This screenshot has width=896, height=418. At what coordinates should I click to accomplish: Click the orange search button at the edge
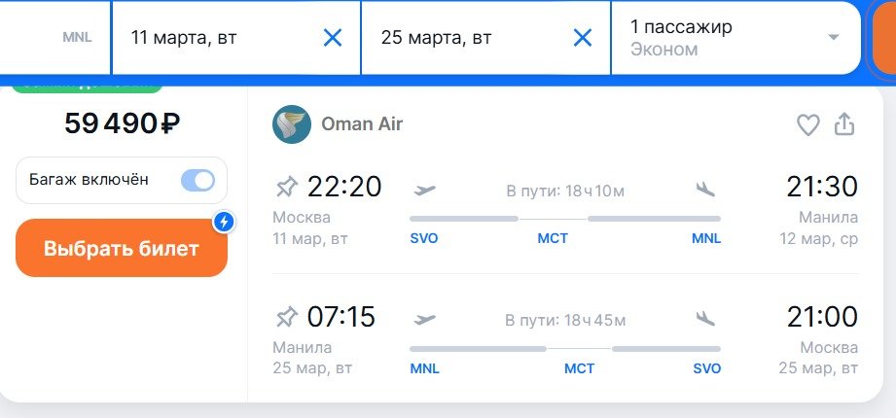(x=884, y=38)
